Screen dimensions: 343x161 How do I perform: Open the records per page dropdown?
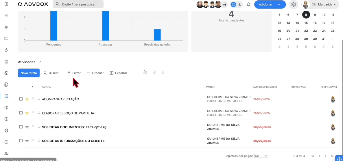coord(261,156)
